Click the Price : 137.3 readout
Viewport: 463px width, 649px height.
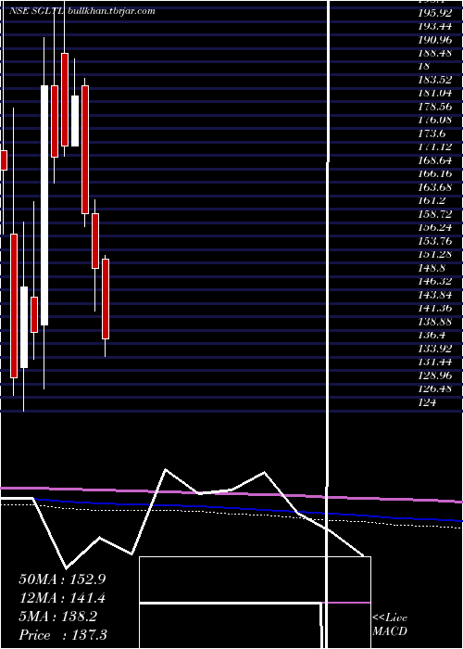point(62,635)
